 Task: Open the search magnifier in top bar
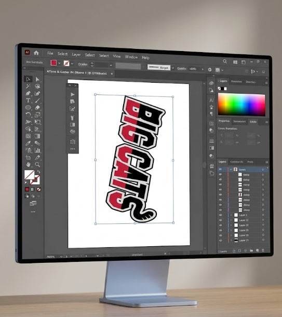tap(225, 61)
